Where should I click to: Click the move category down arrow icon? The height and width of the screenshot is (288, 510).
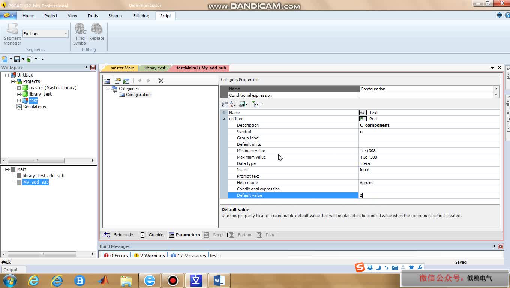pyautogui.click(x=139, y=80)
